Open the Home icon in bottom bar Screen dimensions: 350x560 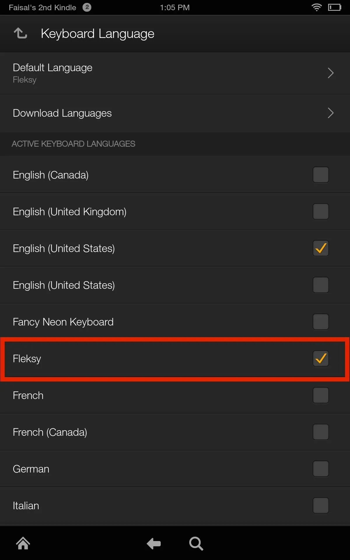pyautogui.click(x=23, y=543)
